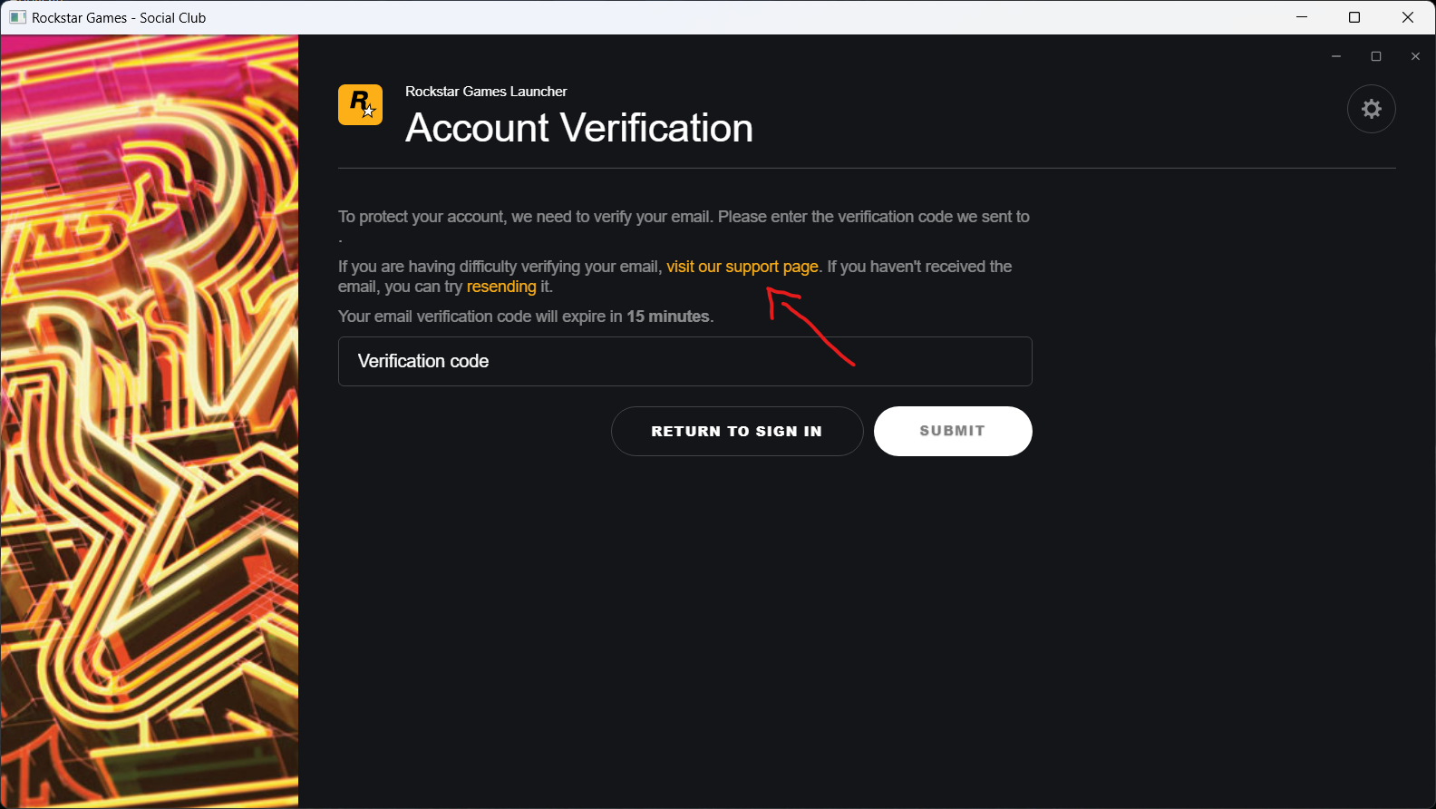Click the Return to Sign In button

tap(736, 431)
